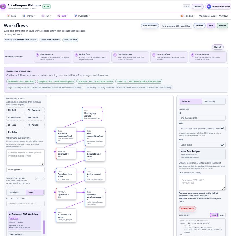Click the Validate button
The width and height of the screenshot is (231, 236).
[x=199, y=26]
